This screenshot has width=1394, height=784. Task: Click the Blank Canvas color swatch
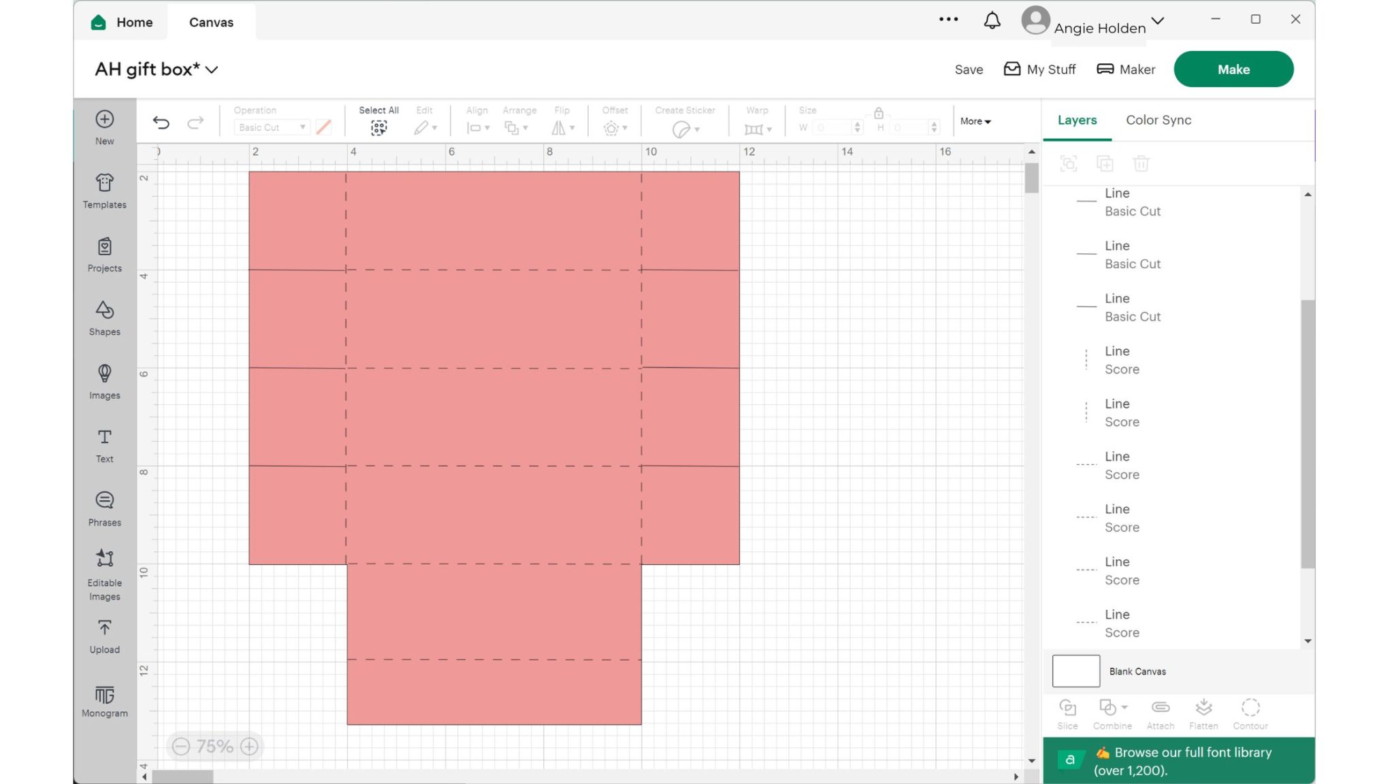tap(1075, 671)
